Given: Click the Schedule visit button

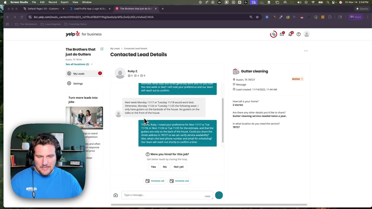Looking at the screenshot, I should [x=179, y=181].
